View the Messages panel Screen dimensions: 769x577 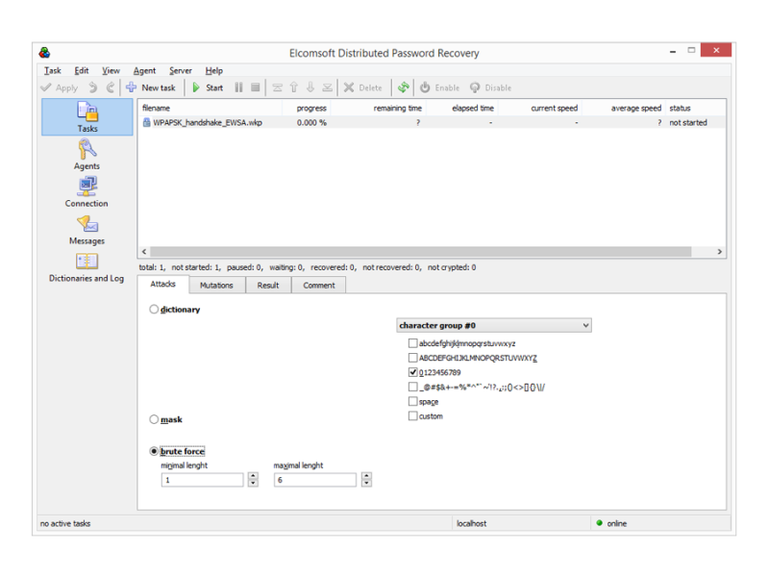click(87, 228)
